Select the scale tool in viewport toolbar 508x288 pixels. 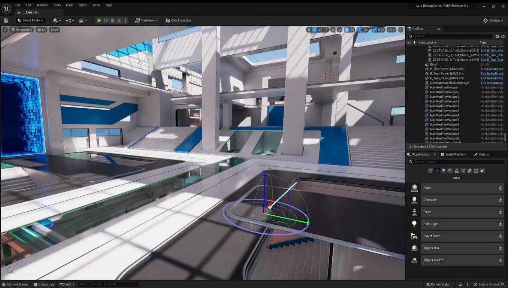(x=326, y=30)
